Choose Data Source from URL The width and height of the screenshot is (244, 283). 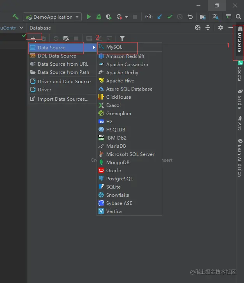pyautogui.click(x=63, y=64)
